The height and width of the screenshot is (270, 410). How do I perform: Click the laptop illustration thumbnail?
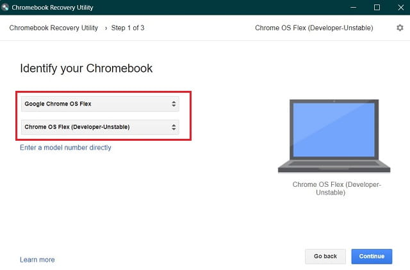coord(334,136)
